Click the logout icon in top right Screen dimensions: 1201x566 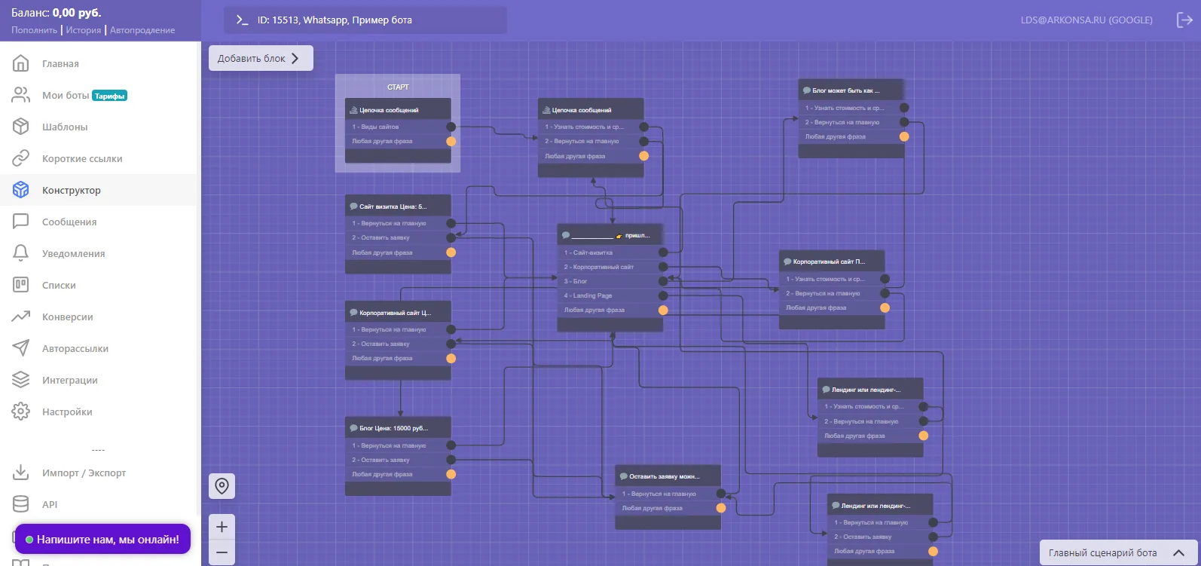click(x=1184, y=20)
